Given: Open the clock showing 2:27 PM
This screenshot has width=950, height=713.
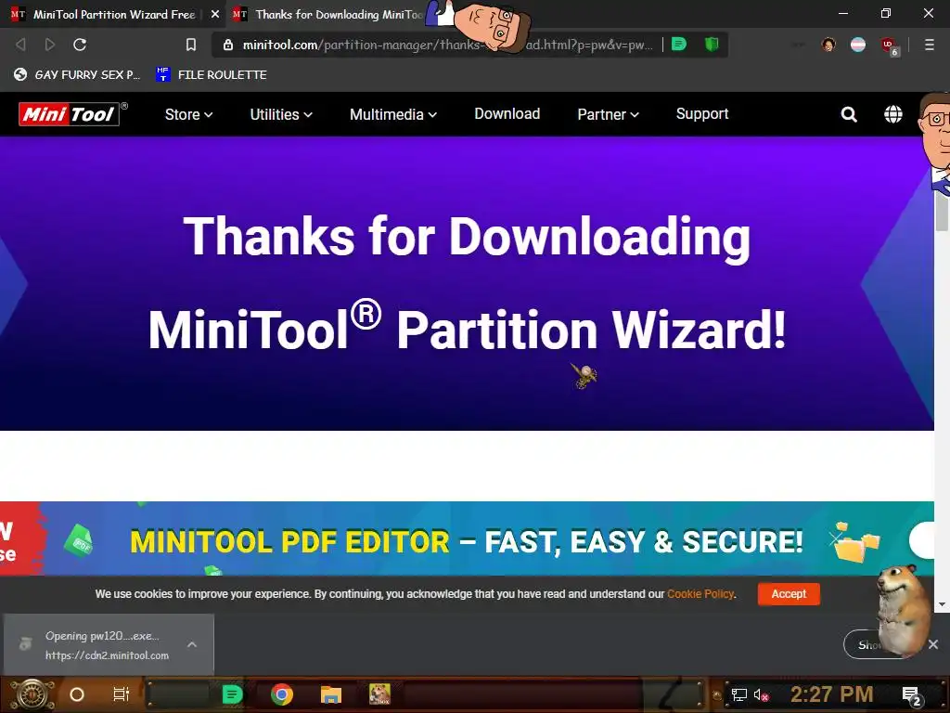Looking at the screenshot, I should (831, 694).
